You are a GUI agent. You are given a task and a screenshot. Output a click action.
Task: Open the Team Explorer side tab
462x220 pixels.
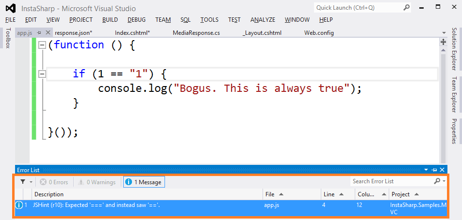(454, 94)
